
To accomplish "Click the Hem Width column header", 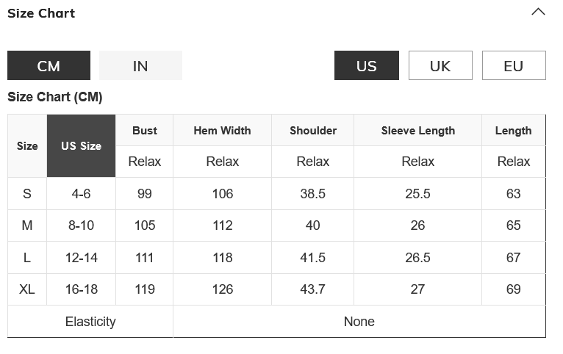I will [222, 131].
